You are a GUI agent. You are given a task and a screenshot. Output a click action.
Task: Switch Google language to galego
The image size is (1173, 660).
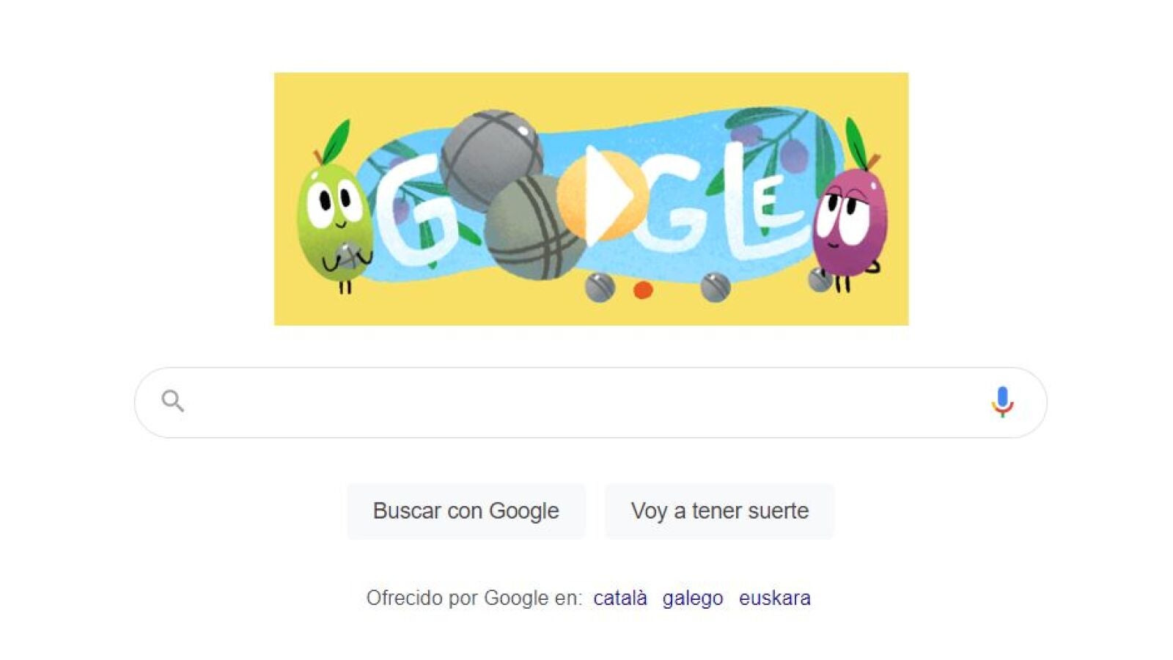pos(693,598)
